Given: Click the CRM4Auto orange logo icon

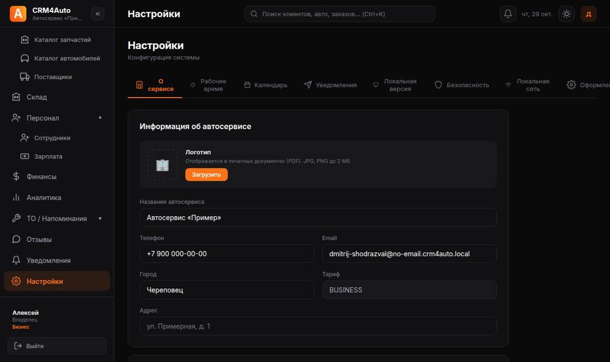Looking at the screenshot, I should [18, 14].
